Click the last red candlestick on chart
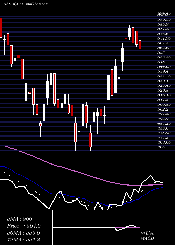The width and height of the screenshot is (175, 245). click(140, 45)
